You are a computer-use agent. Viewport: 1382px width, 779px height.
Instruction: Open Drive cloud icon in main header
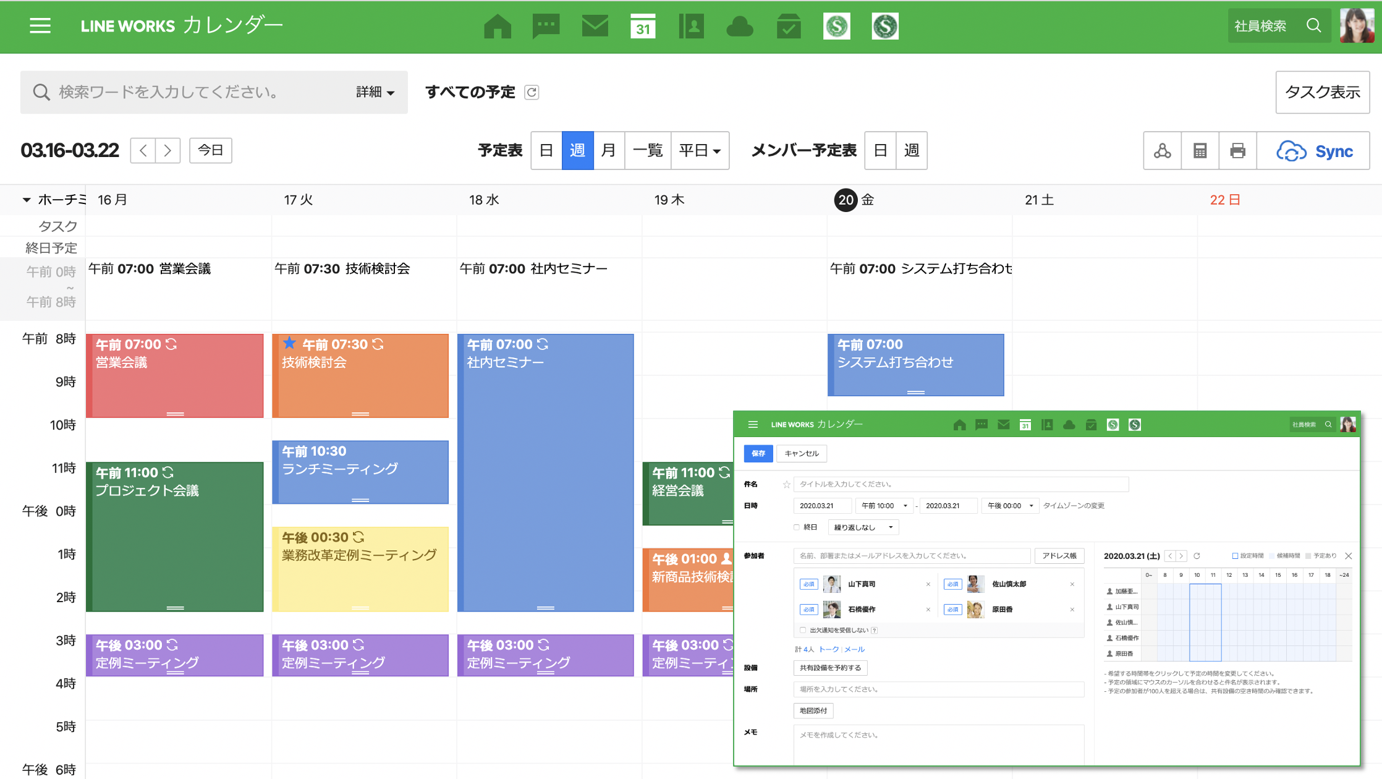[x=740, y=27]
